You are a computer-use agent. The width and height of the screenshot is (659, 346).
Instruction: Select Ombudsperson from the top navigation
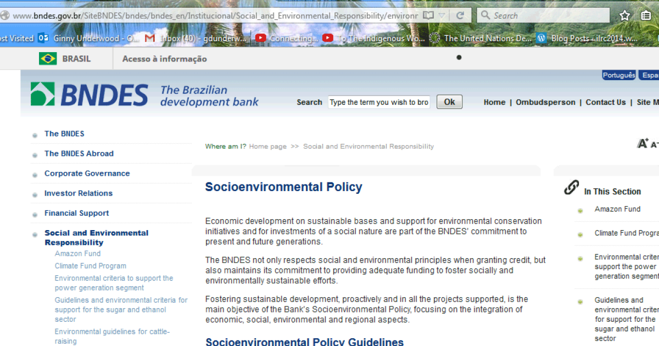545,102
